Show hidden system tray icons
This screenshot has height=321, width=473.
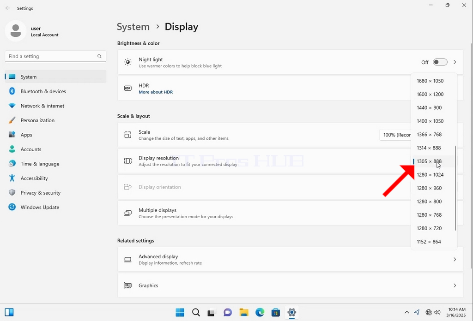pos(406,312)
